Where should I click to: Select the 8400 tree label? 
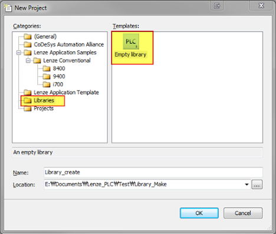click(x=59, y=68)
